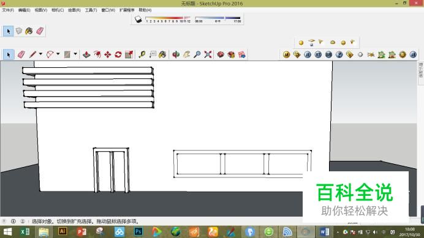The image size is (424, 238).
Task: Click the credits person status bar icon
Action: (23, 221)
